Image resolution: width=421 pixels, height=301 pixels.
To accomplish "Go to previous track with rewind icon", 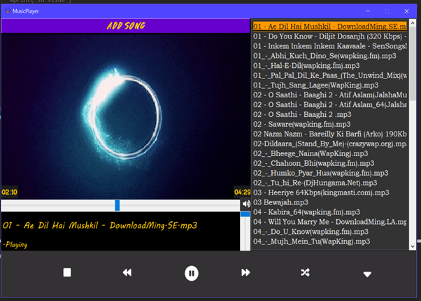I will [x=127, y=272].
